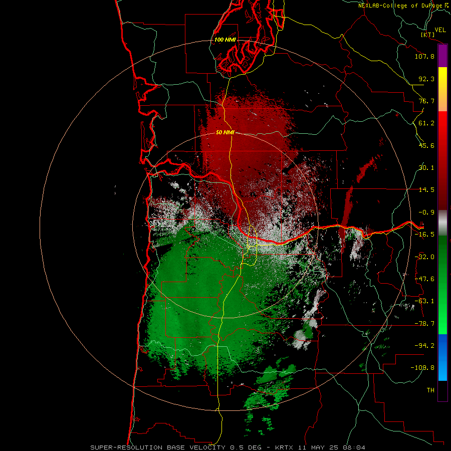Click the 0.5 DEG elevation text

[246, 447]
